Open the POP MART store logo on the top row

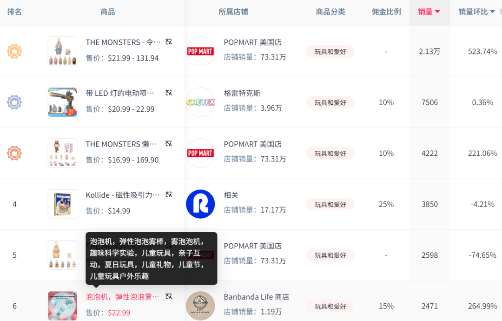(x=200, y=51)
